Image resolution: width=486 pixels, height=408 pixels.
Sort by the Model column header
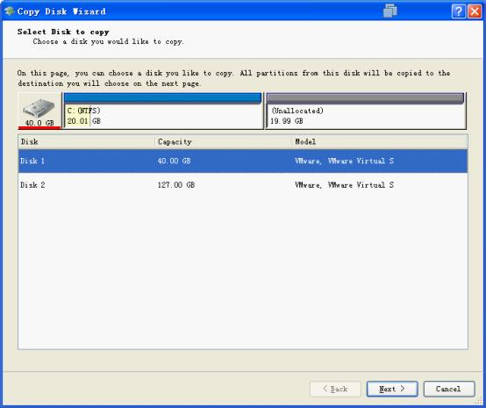pos(380,141)
